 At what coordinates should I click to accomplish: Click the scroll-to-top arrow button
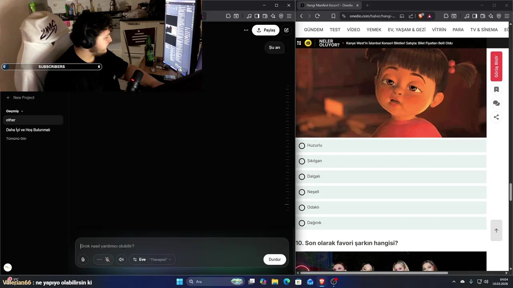click(496, 230)
